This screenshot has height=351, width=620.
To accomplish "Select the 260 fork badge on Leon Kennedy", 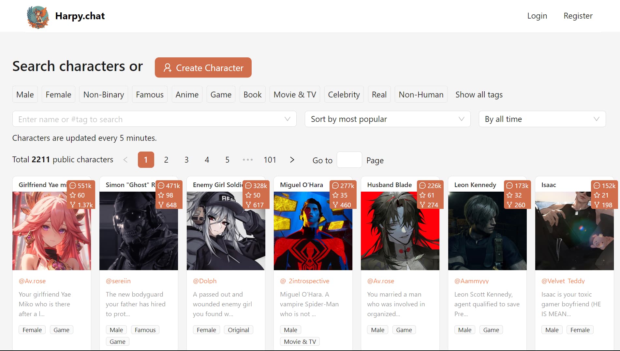I will click(516, 205).
